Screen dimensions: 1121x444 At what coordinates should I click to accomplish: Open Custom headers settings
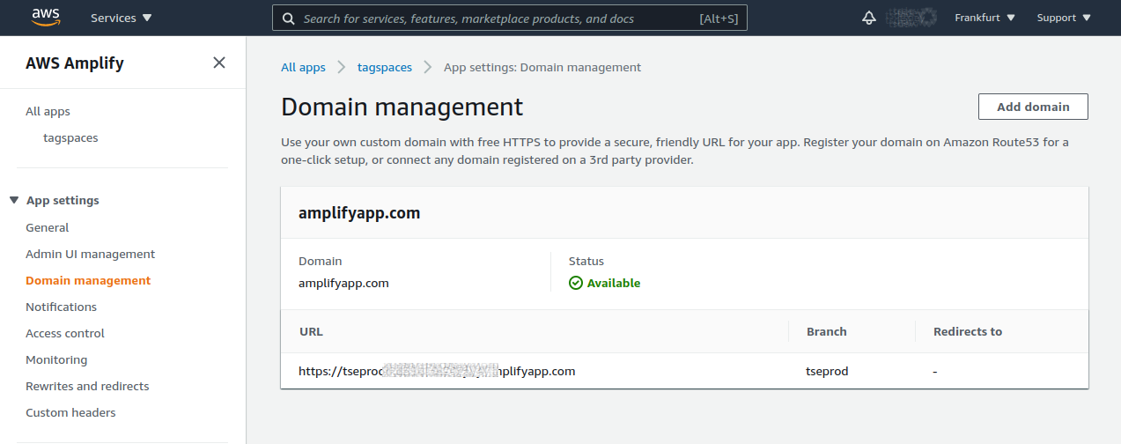(70, 412)
